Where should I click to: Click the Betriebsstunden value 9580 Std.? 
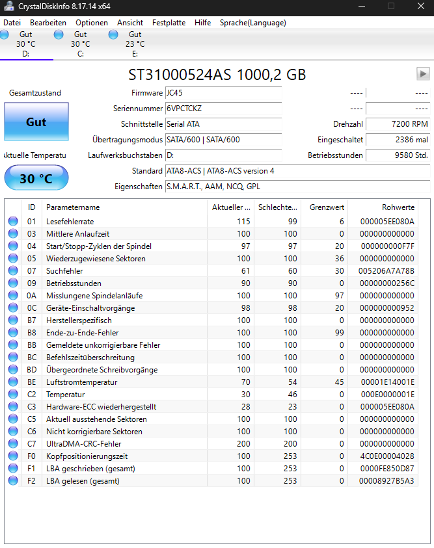pyautogui.click(x=398, y=155)
